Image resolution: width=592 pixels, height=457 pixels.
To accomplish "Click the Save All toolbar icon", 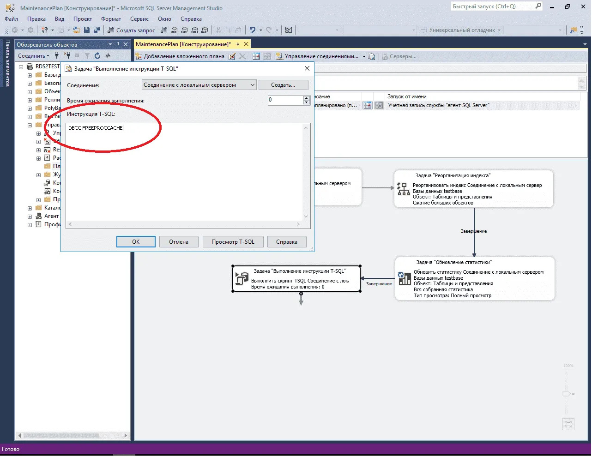I will [x=97, y=30].
